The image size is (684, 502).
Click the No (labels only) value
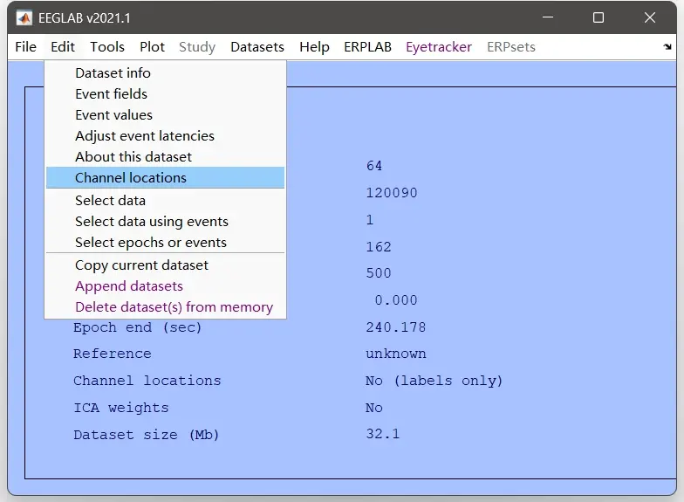434,381
